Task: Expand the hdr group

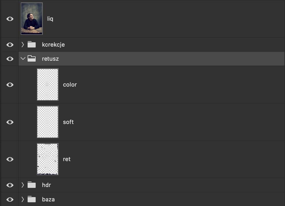Action: click(23, 185)
